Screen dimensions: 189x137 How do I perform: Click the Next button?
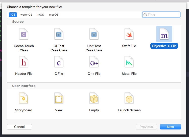(x=170, y=127)
